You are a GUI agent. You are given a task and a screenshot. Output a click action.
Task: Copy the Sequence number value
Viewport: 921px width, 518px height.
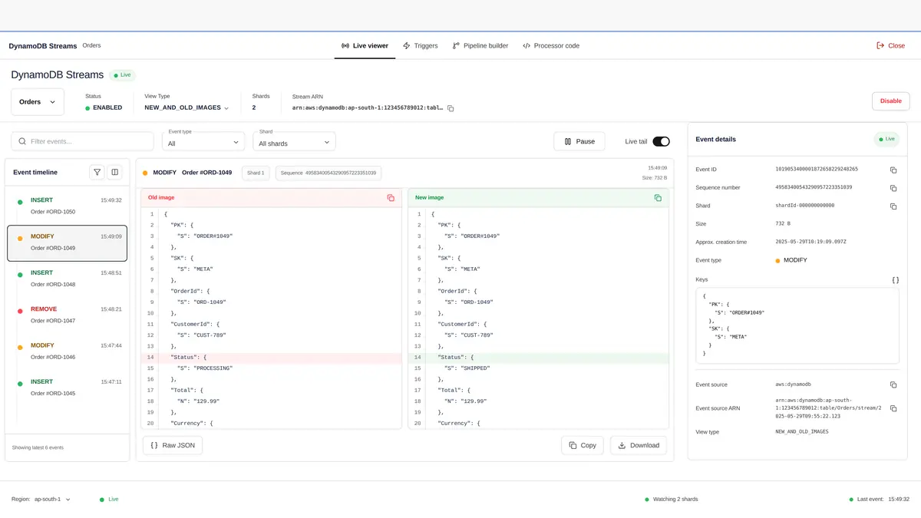(x=893, y=188)
